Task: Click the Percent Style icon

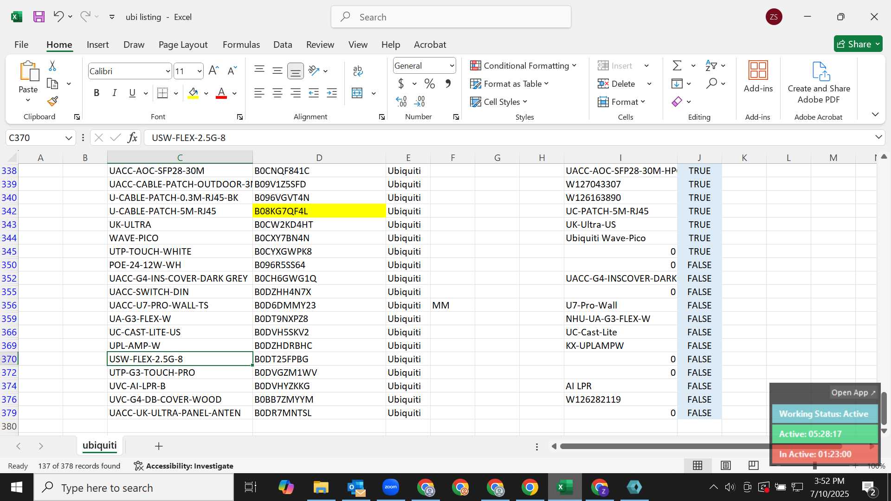Action: pyautogui.click(x=430, y=84)
